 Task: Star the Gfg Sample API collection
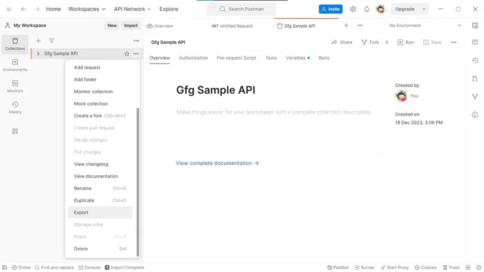point(126,54)
